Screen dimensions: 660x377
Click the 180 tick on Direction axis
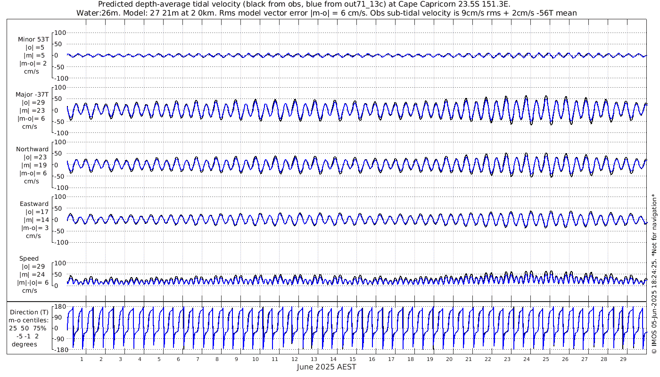click(59, 307)
